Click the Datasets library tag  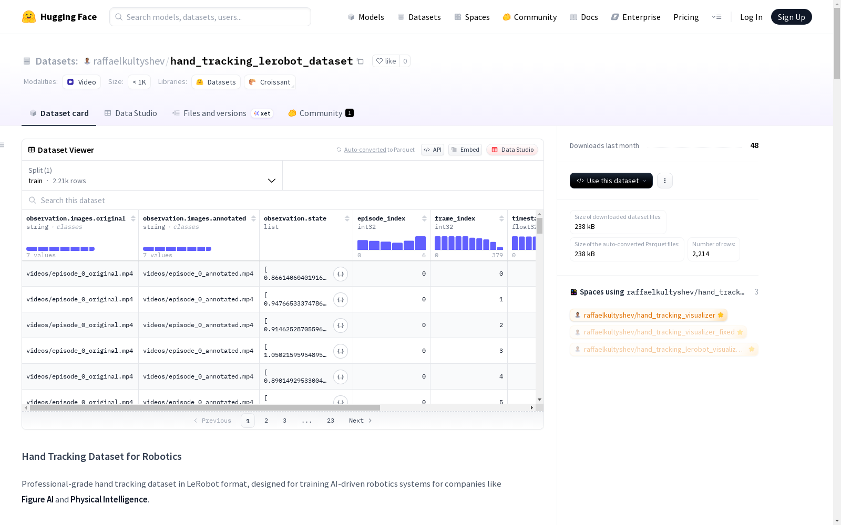pos(216,82)
